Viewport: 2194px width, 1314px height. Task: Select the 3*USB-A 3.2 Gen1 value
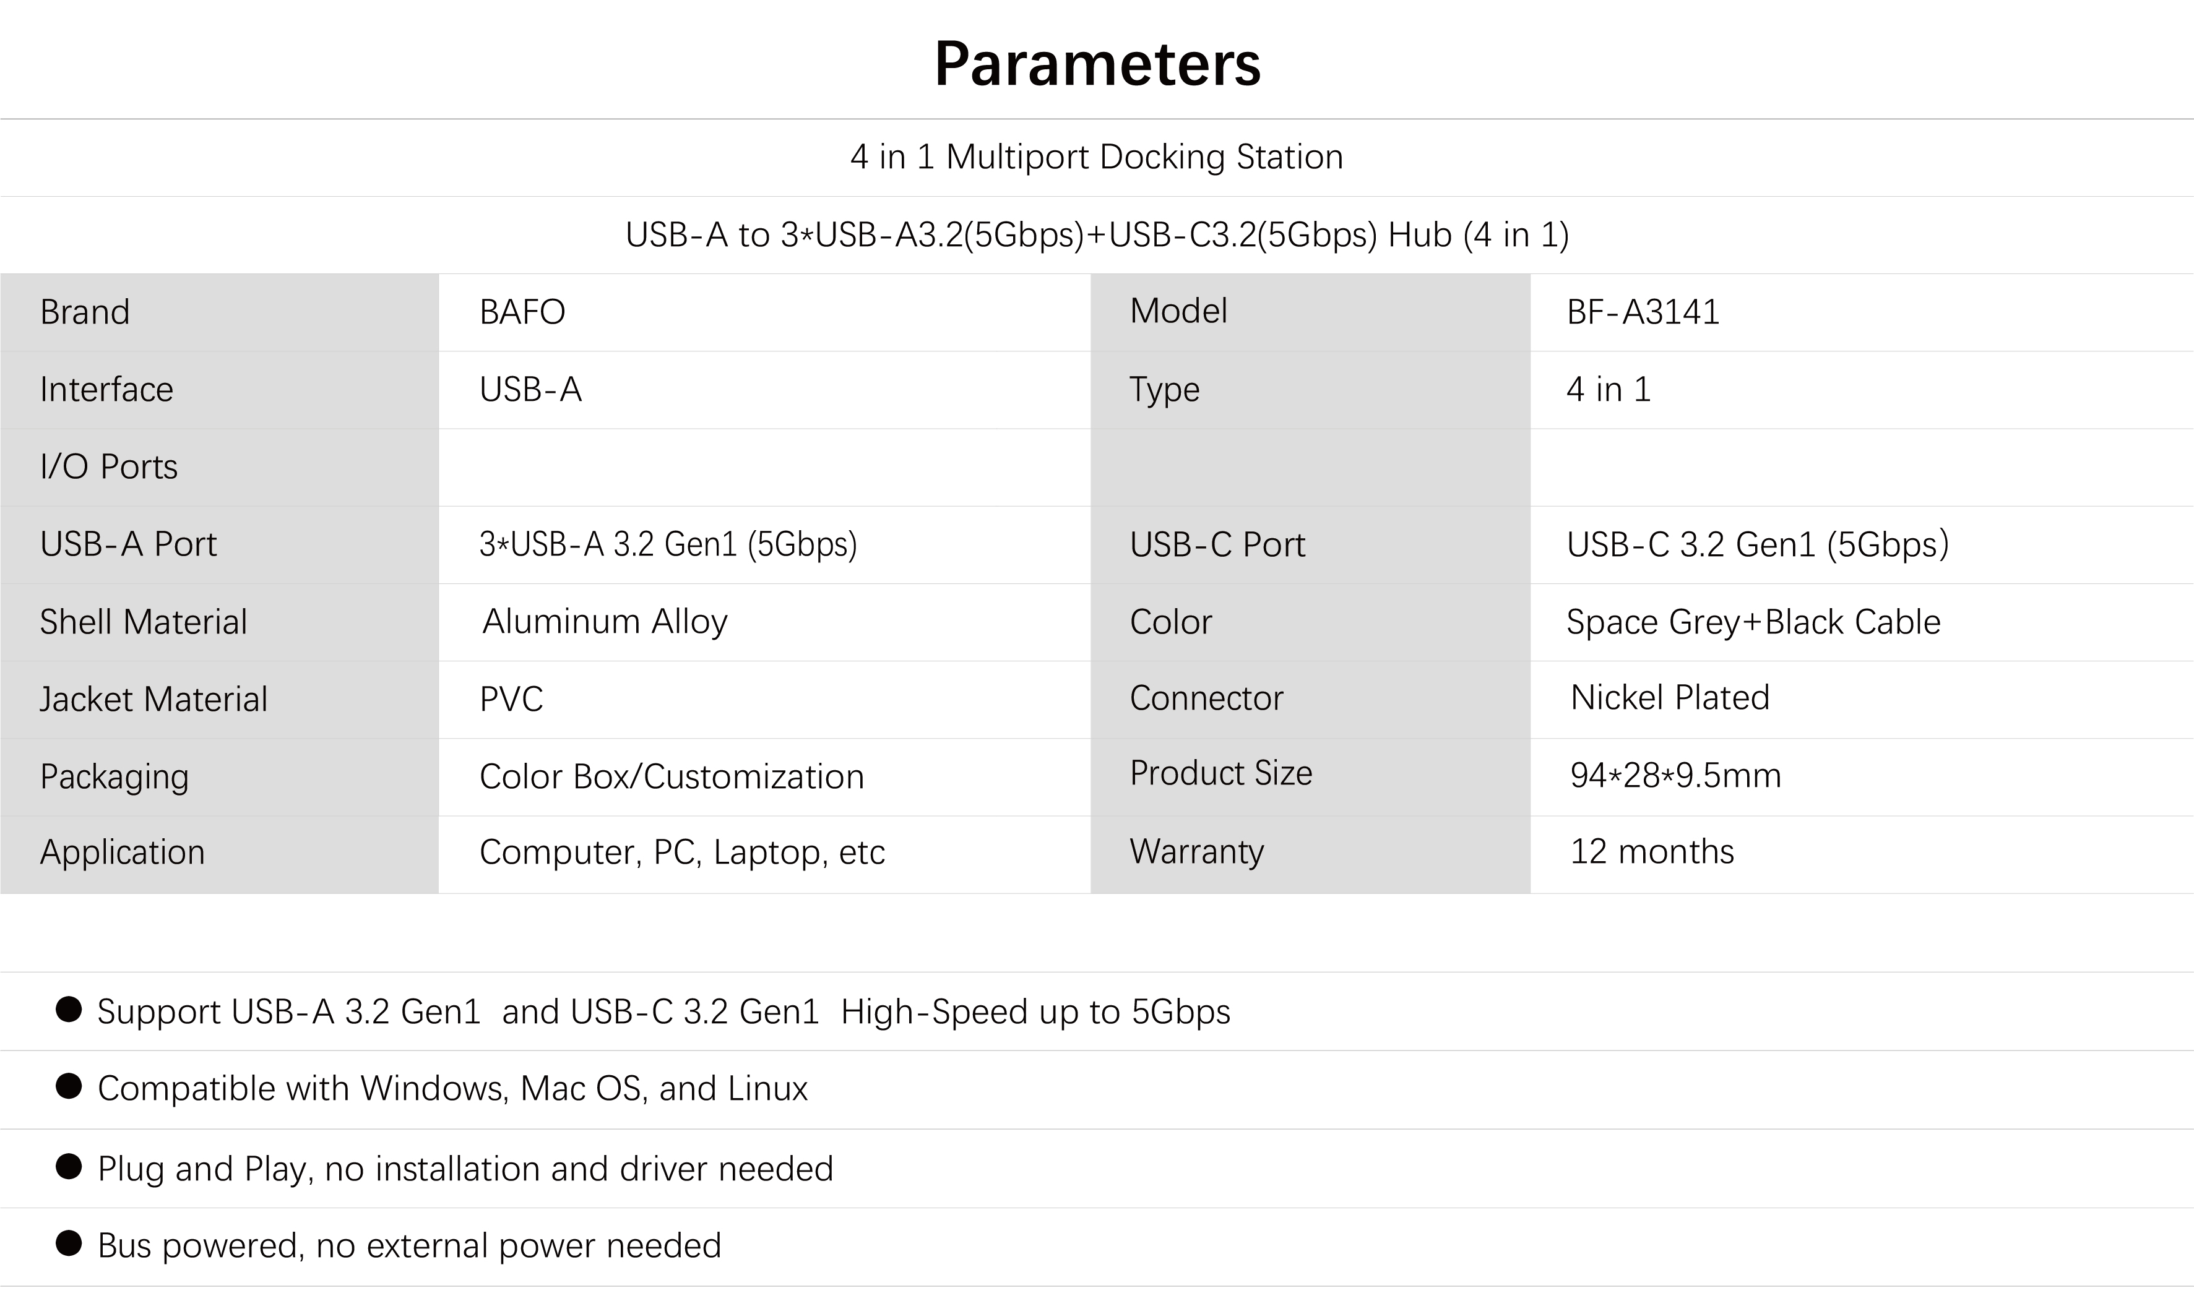coord(669,544)
